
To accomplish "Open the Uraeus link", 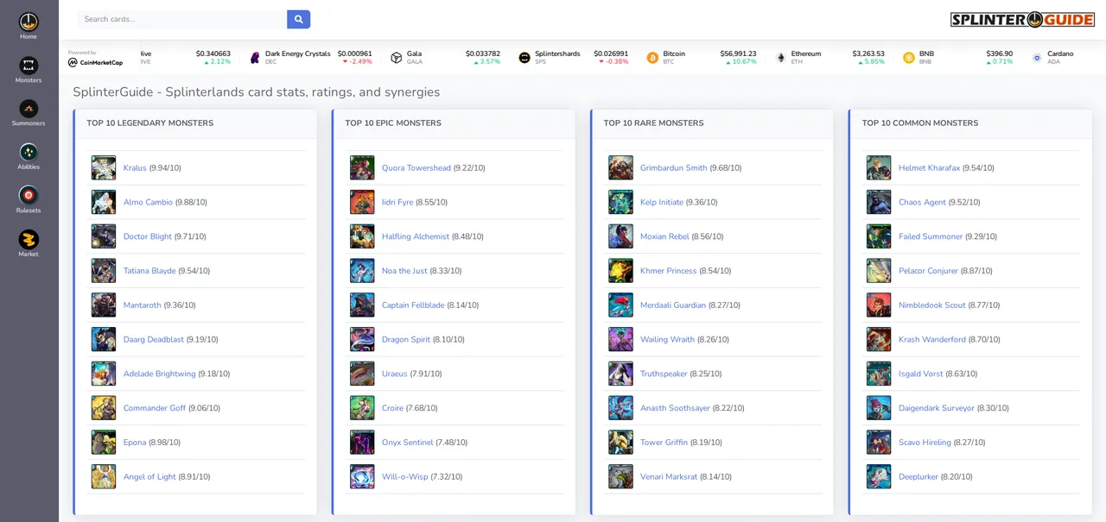I will 395,374.
